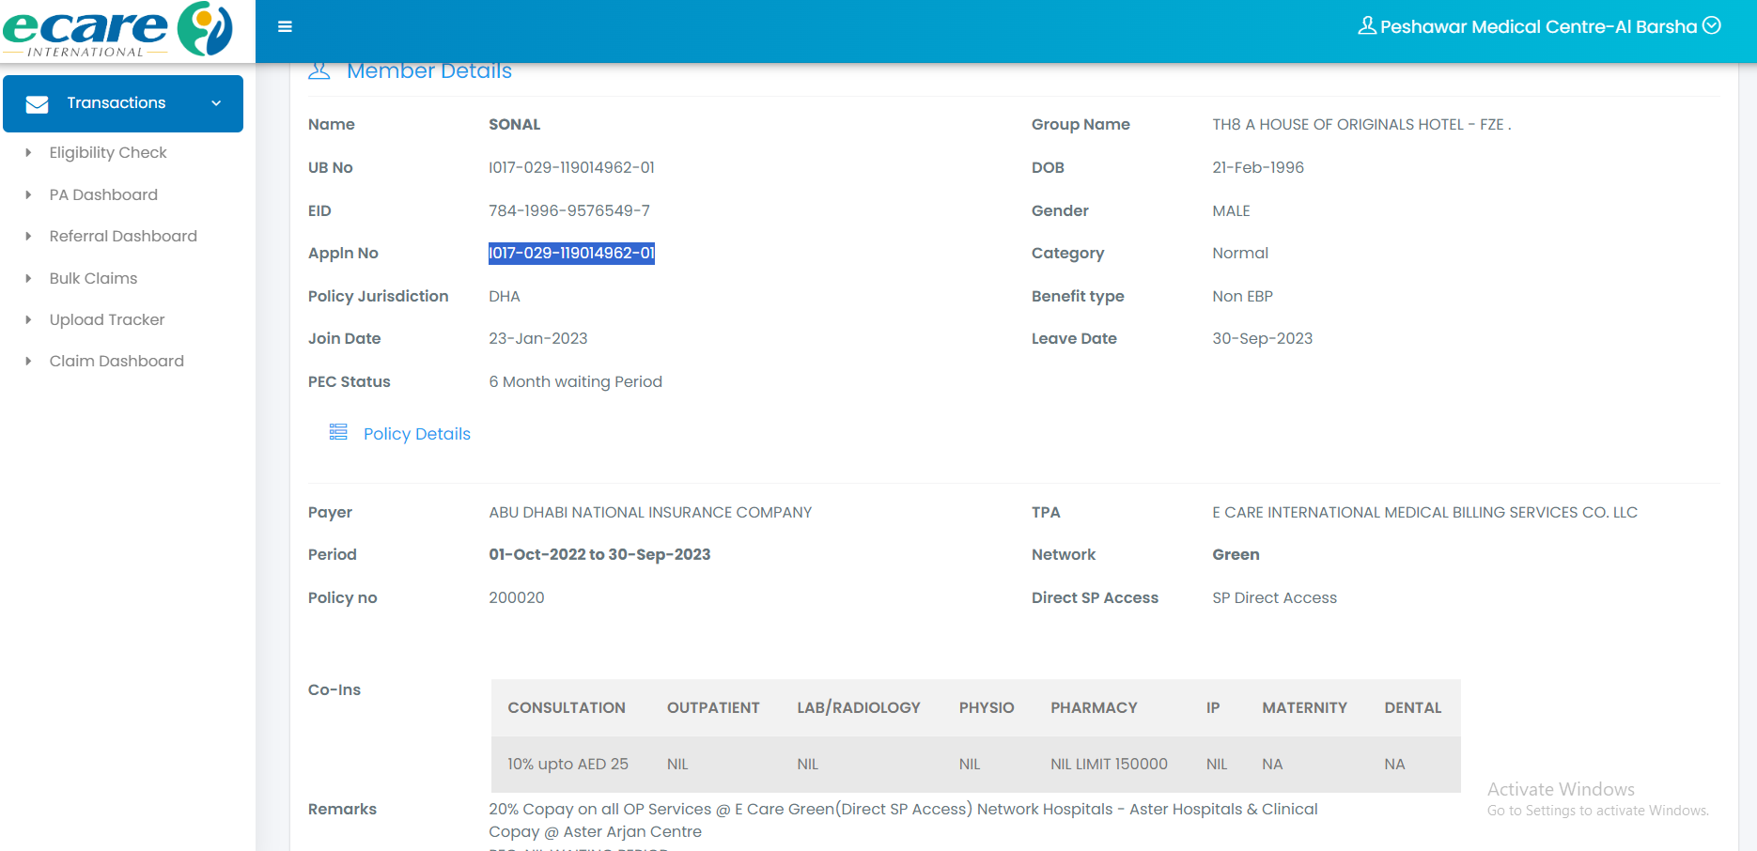This screenshot has width=1757, height=851.
Task: Click the Member Details heading
Action: coord(428,71)
